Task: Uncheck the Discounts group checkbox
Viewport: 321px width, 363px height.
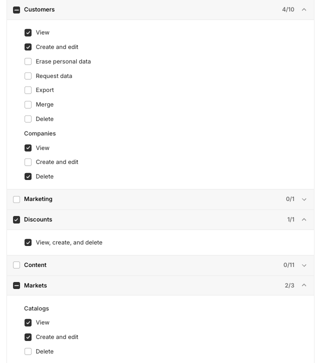Action: [x=17, y=219]
